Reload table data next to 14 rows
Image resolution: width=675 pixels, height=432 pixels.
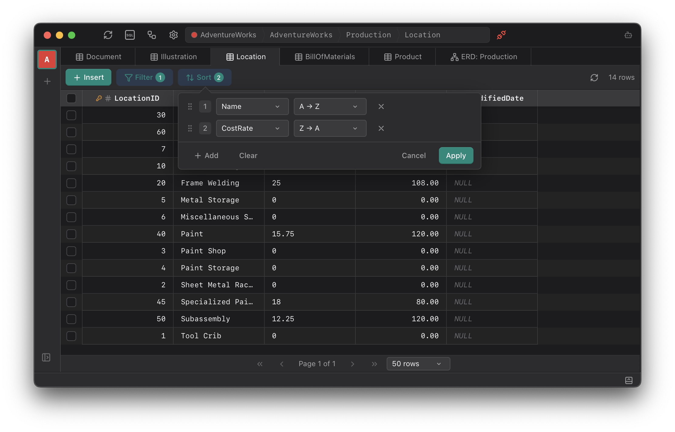point(594,78)
